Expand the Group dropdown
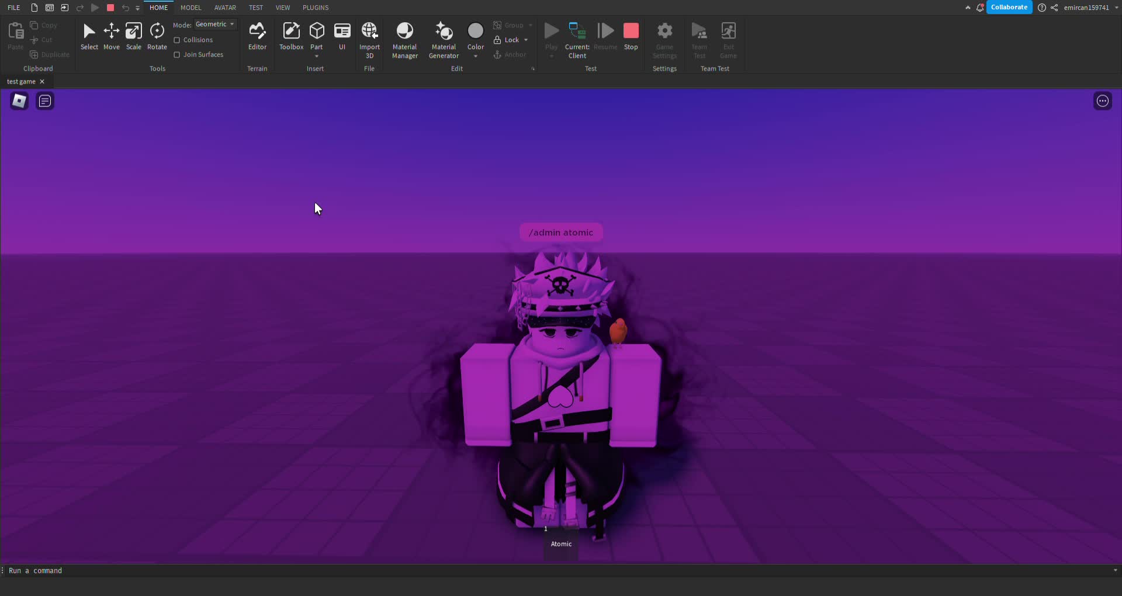 pyautogui.click(x=529, y=25)
